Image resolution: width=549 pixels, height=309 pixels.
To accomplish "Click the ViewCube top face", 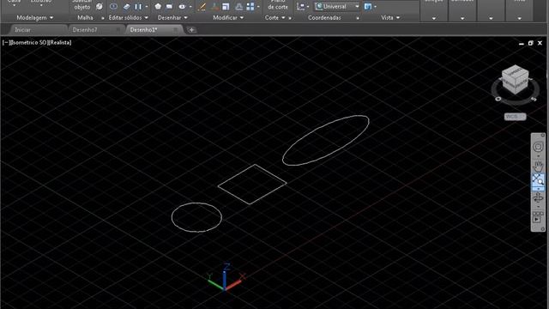I will [x=515, y=70].
